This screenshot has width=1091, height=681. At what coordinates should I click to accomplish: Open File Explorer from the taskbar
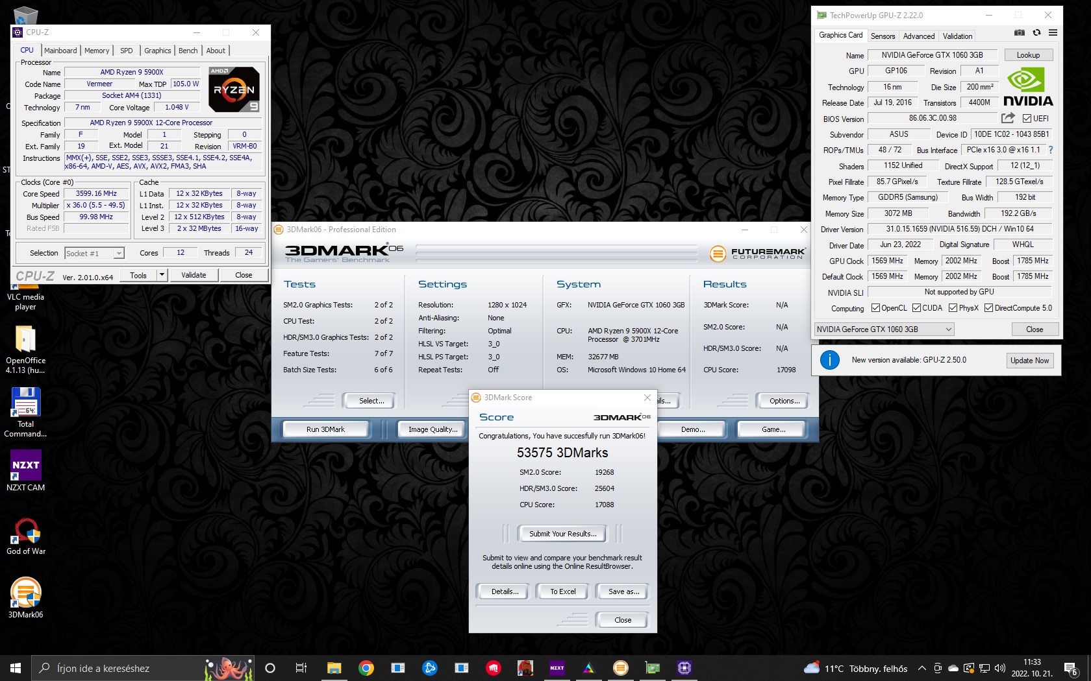click(x=334, y=668)
